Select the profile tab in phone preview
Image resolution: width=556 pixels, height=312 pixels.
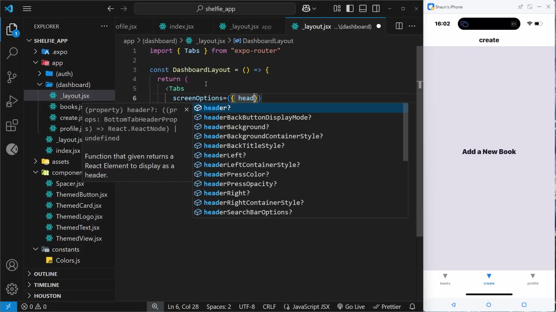pos(533,279)
